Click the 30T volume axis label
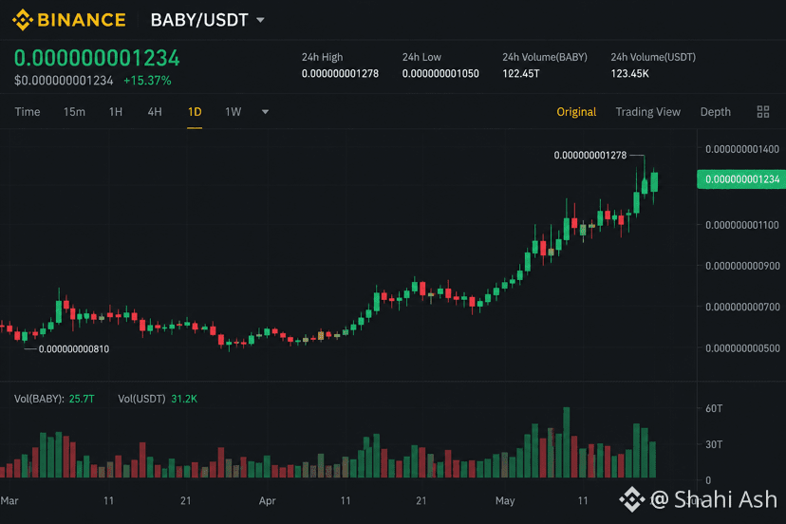Image resolution: width=786 pixels, height=524 pixels. point(714,445)
